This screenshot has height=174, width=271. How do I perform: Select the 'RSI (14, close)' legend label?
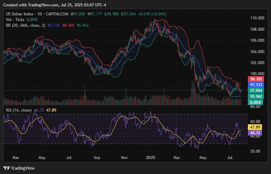19,110
